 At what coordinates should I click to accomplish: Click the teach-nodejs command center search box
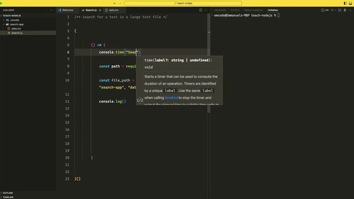(x=183, y=3)
